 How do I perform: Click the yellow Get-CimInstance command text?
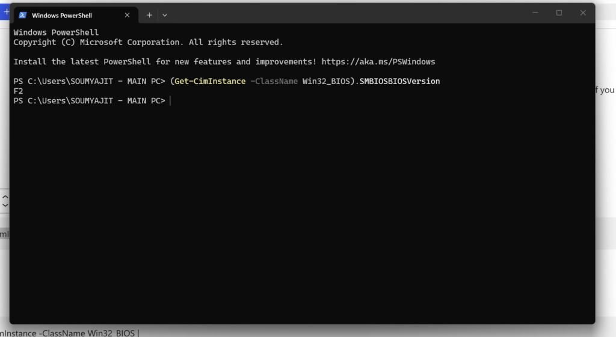pos(210,81)
